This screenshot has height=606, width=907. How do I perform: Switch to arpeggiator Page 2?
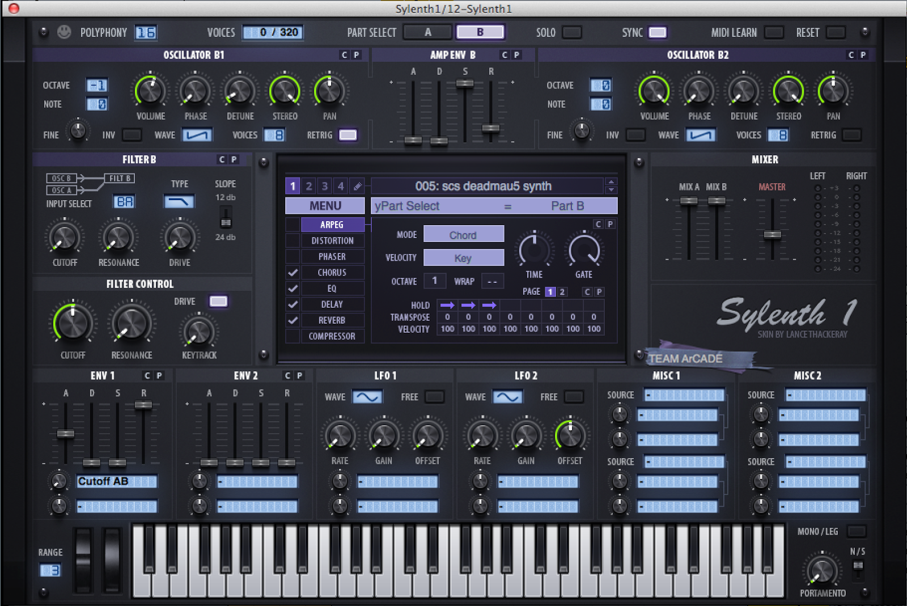click(562, 291)
